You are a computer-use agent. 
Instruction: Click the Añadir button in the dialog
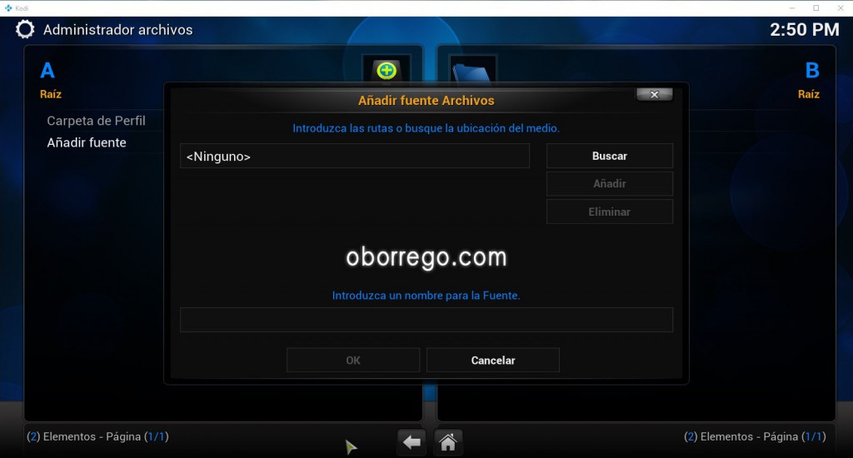pos(609,184)
